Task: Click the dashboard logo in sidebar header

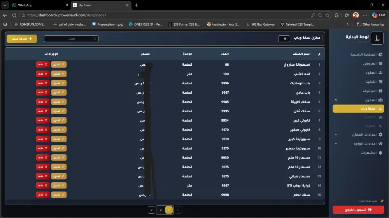Action: 377,38
